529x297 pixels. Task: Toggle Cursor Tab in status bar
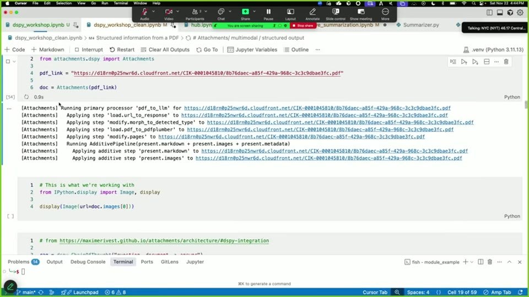coord(375,292)
